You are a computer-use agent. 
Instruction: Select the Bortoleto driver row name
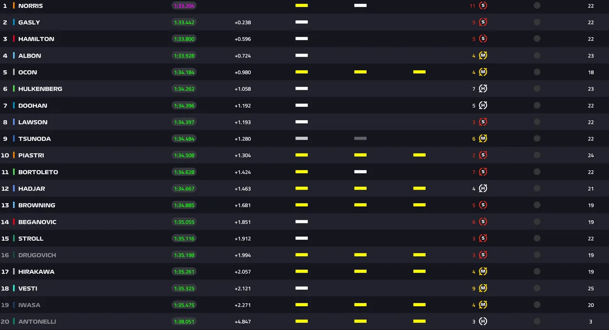pyautogui.click(x=38, y=172)
